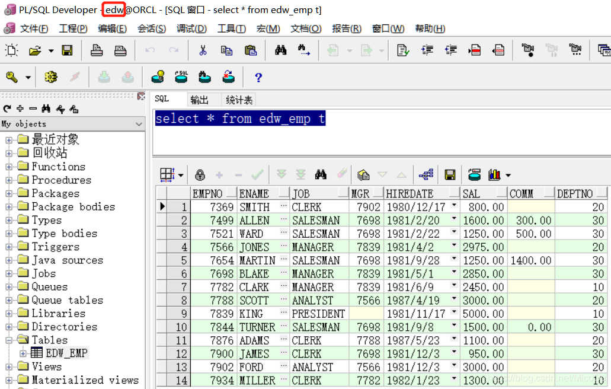Viewport: 611px width, 389px height.
Task: Click the lock icon in the result grid toolbar
Action: click(x=200, y=175)
